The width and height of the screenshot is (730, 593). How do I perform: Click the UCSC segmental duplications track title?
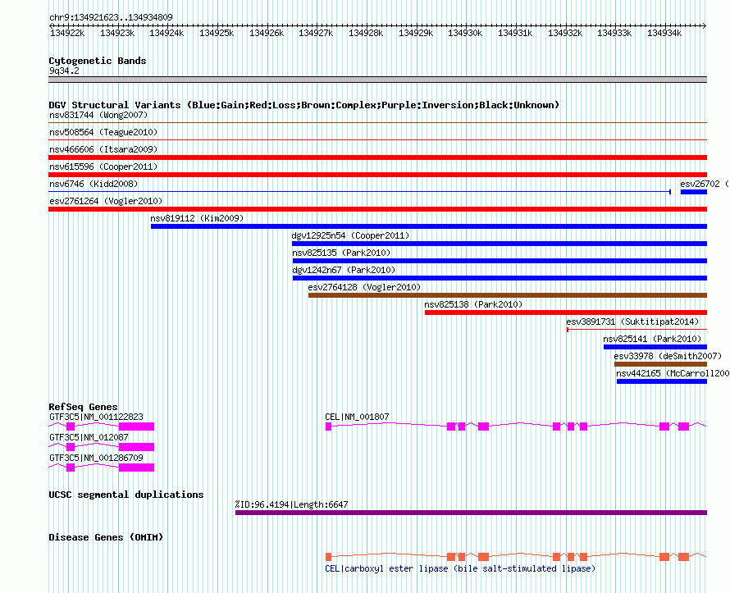coord(126,495)
